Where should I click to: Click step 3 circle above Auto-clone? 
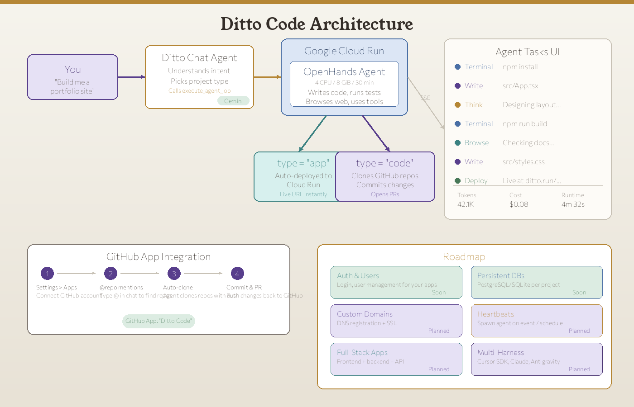click(174, 274)
